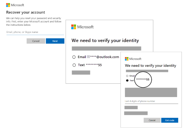Click the We need to verify your identity heading in the front dialog
The width and height of the screenshot is (189, 129).
[150, 66]
